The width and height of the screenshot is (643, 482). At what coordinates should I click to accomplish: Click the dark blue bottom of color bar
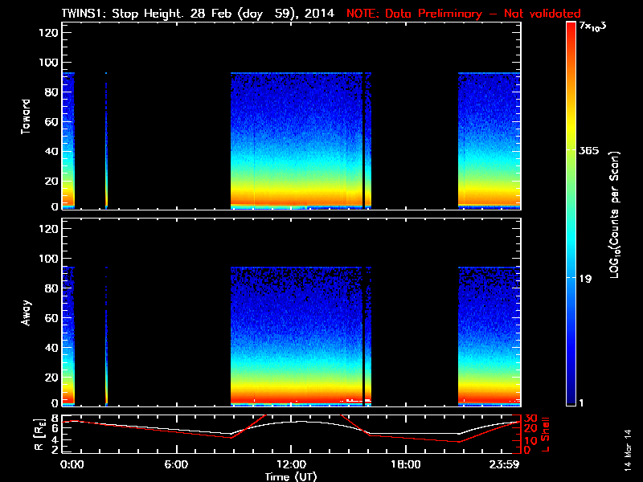coord(571,394)
